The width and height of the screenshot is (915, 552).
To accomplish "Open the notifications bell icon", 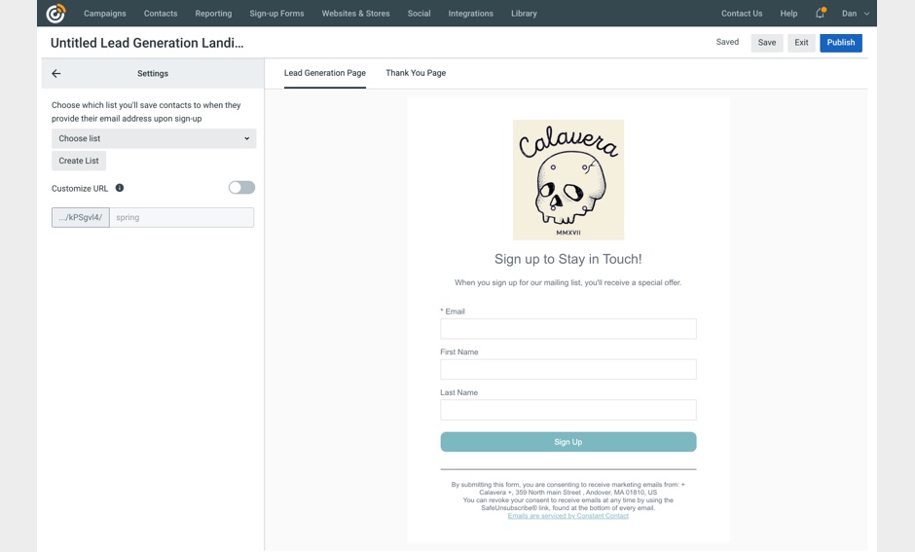I will pos(820,13).
